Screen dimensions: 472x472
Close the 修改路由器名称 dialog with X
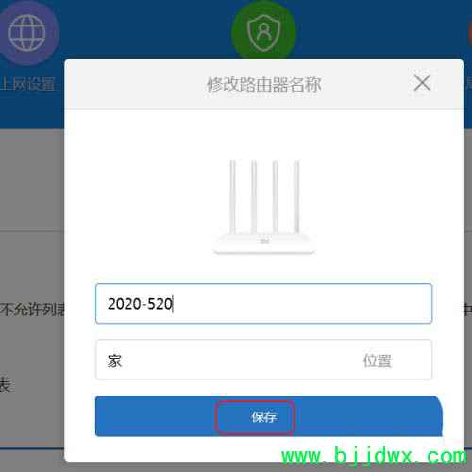pos(422,82)
